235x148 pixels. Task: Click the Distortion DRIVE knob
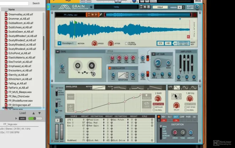click(175, 132)
